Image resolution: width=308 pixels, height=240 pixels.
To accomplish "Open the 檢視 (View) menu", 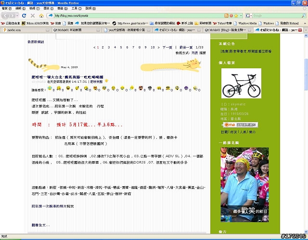I will pyautogui.click(x=34, y=9).
